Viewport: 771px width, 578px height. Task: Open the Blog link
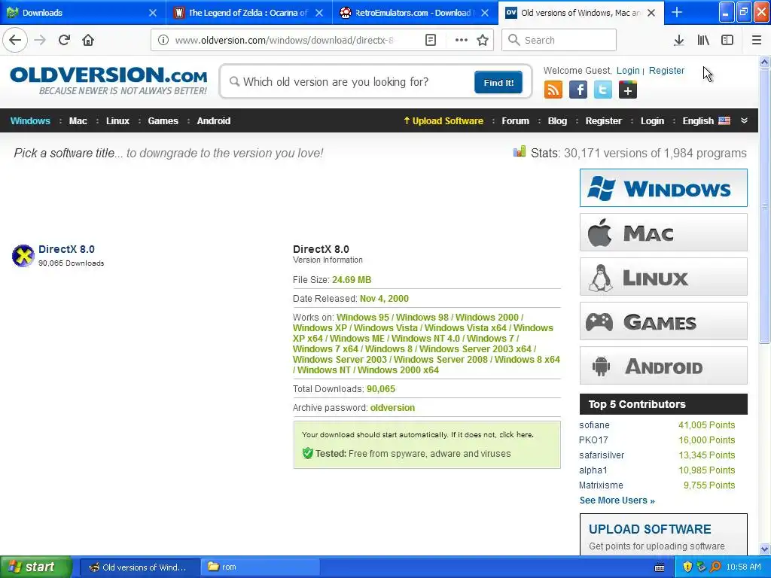557,121
